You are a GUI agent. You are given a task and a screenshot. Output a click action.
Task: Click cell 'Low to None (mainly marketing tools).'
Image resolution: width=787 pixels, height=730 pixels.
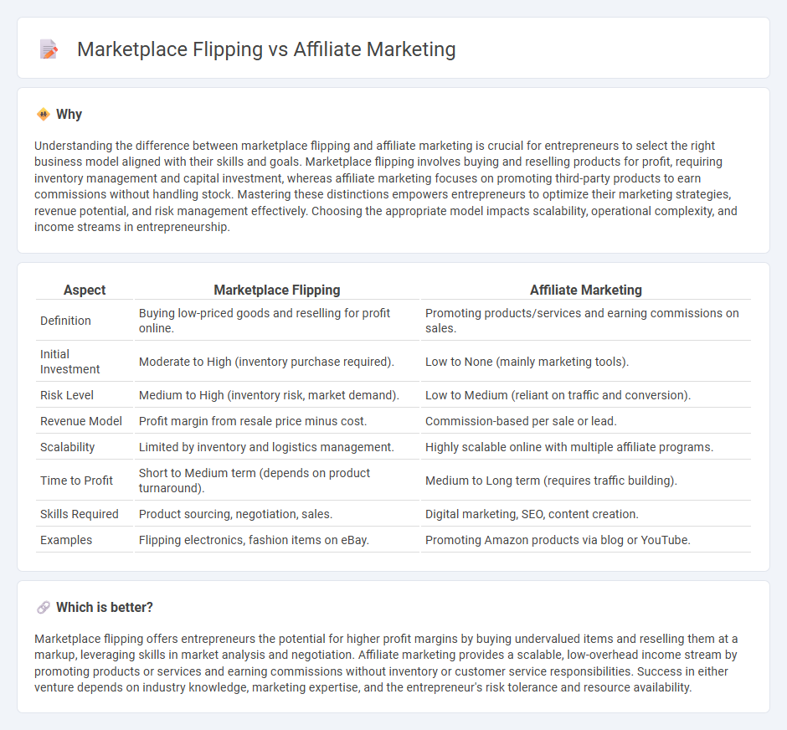(x=586, y=362)
